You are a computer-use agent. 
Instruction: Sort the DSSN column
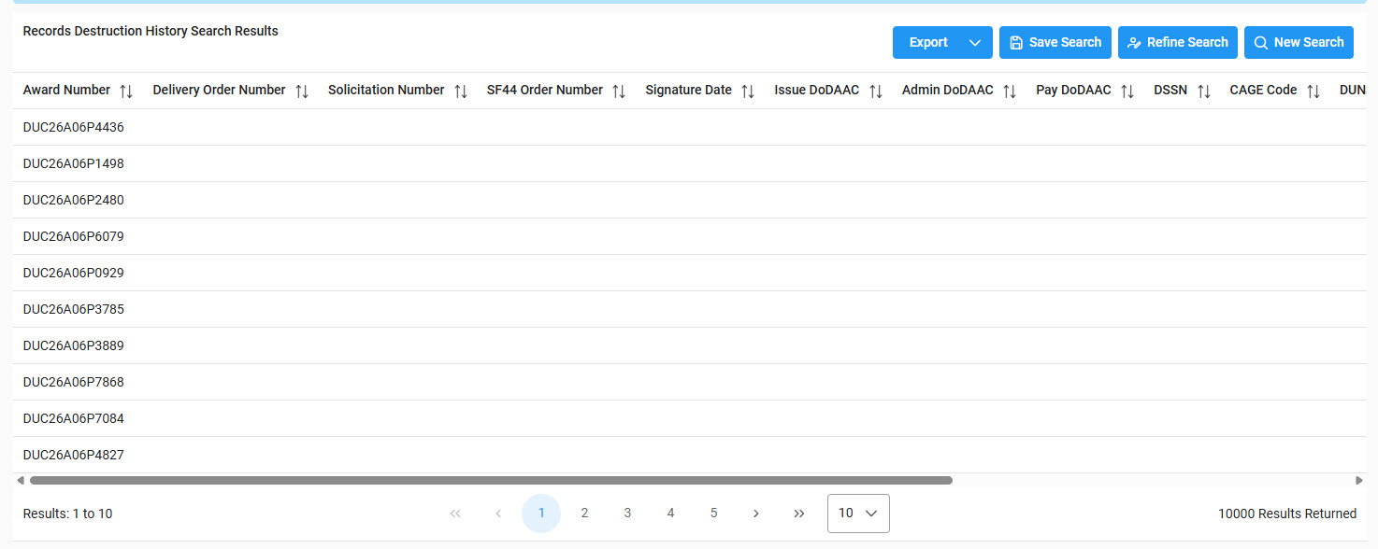click(x=1203, y=91)
